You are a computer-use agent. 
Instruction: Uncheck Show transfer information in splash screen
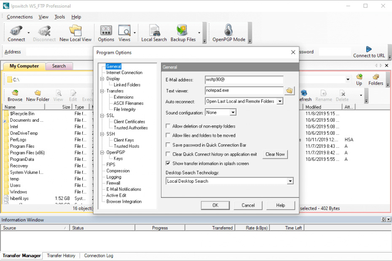tap(169, 163)
